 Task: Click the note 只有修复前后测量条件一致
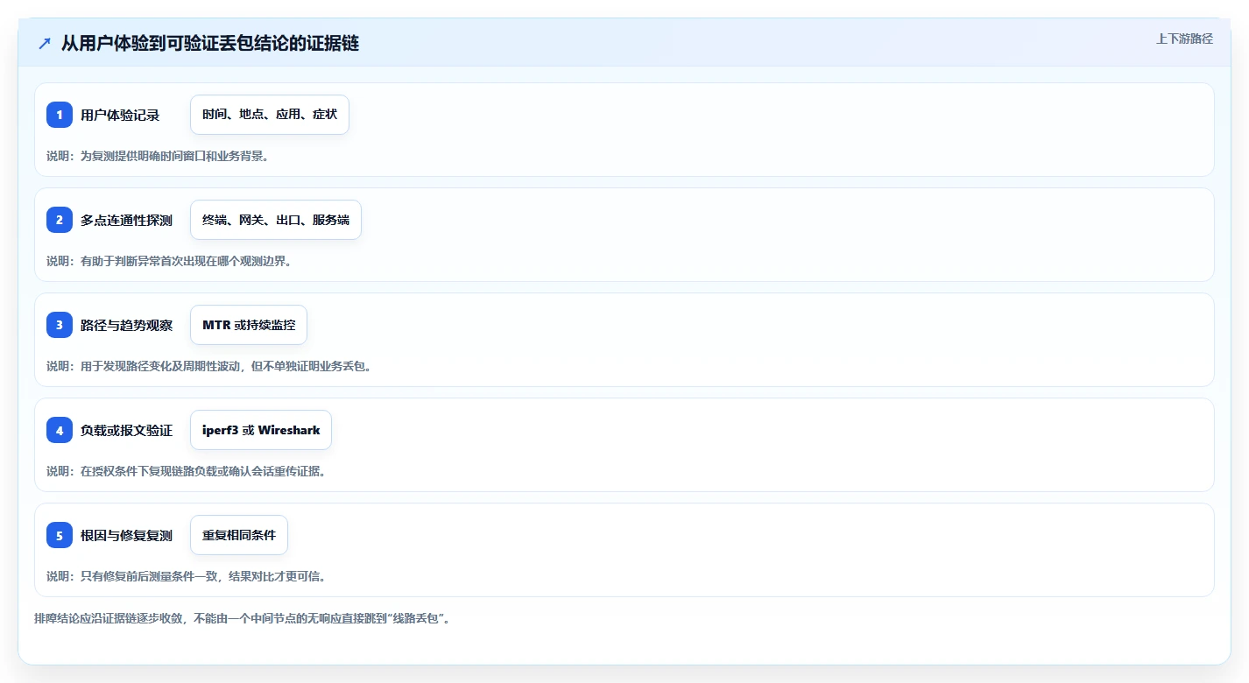tap(187, 576)
